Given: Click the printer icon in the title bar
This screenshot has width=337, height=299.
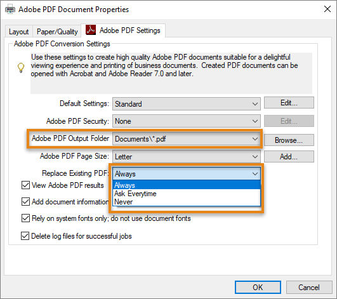Looking at the screenshot, I should (10, 10).
